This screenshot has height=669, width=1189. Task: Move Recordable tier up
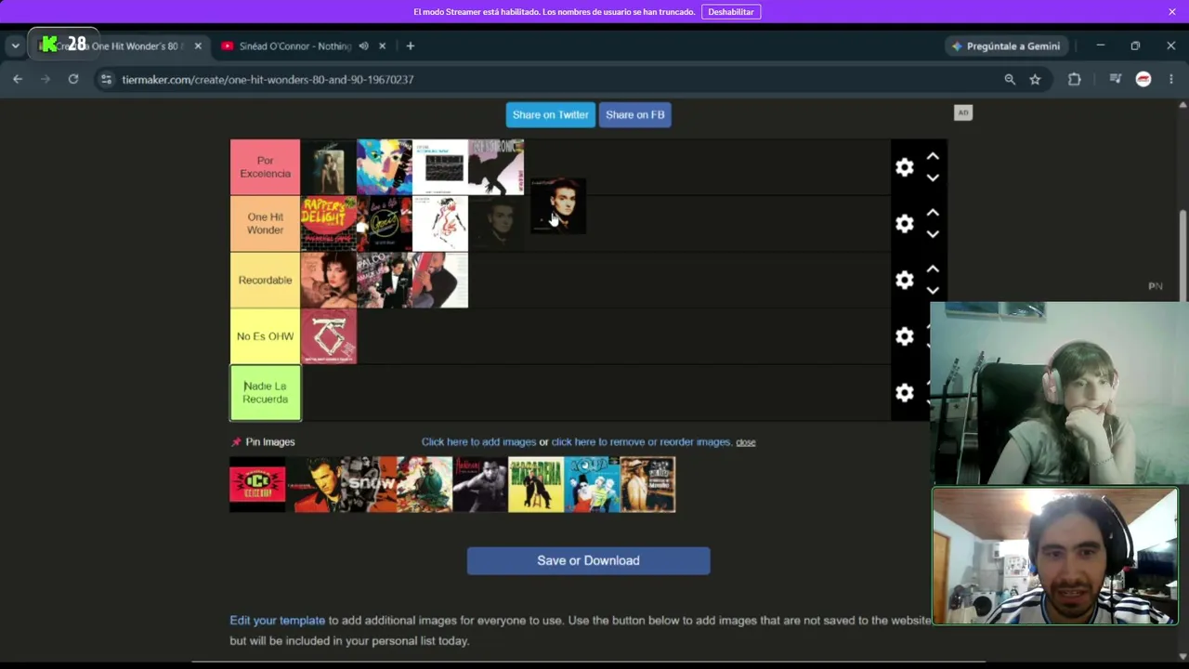pyautogui.click(x=933, y=269)
